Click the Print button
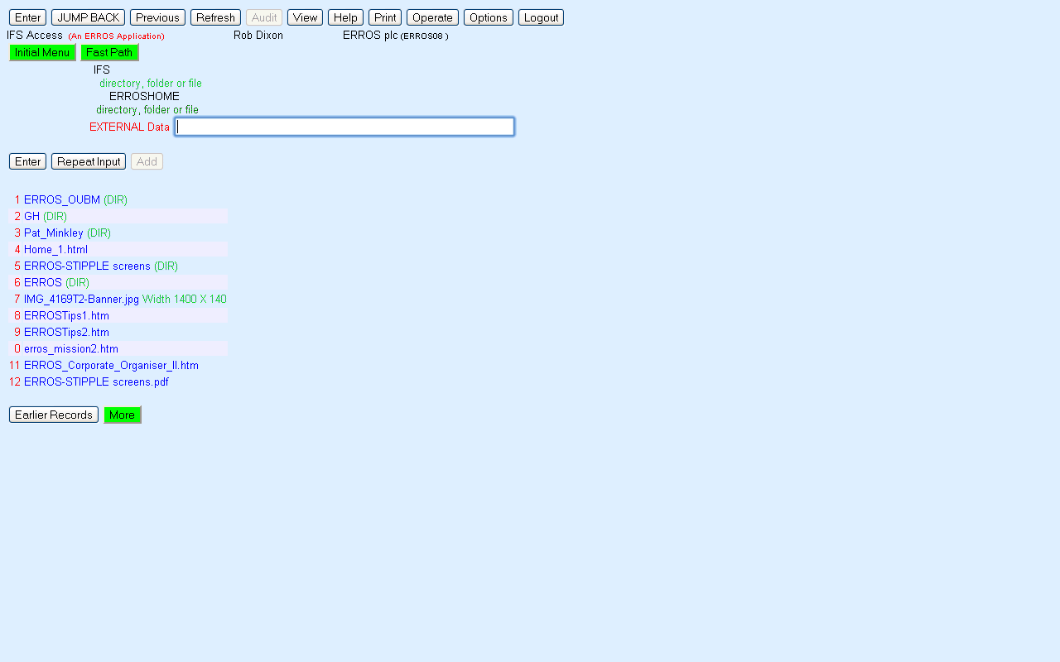Viewport: 1060px width, 662px height. pyautogui.click(x=384, y=17)
